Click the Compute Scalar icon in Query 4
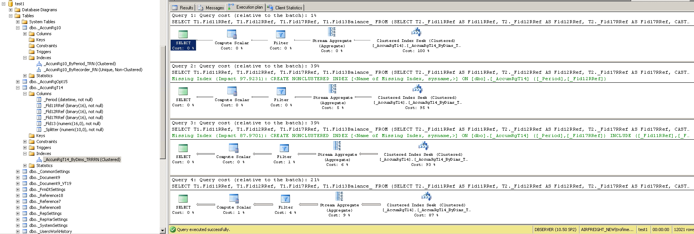 [x=234, y=199]
